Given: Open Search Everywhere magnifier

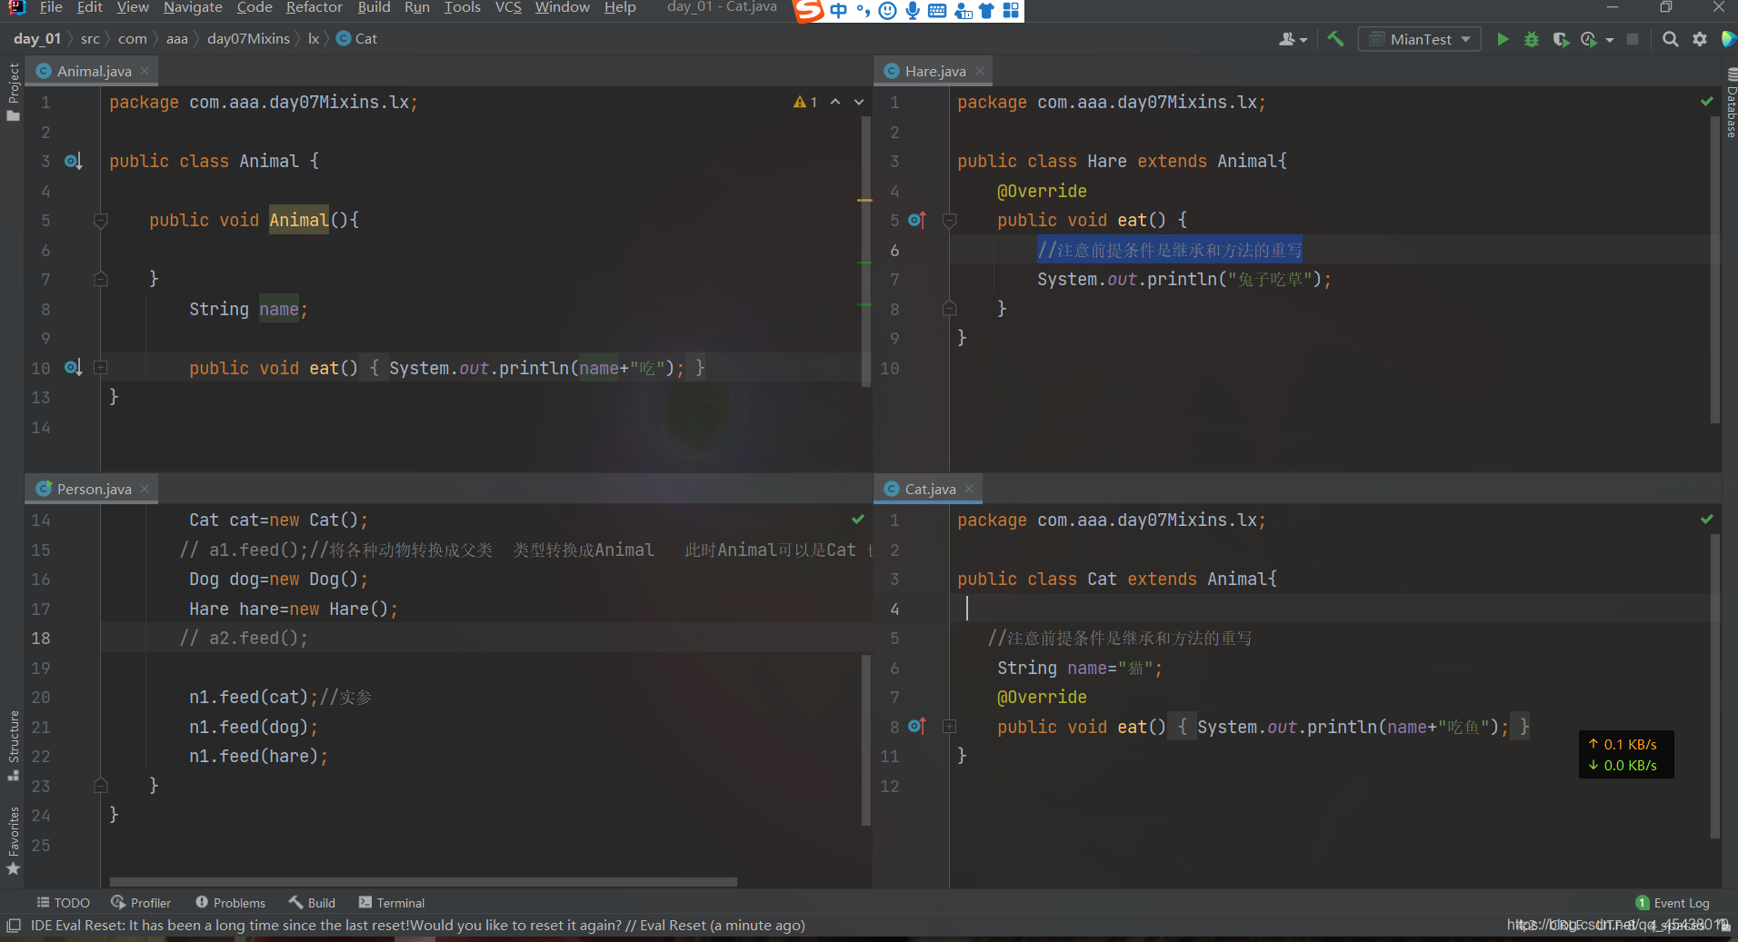Looking at the screenshot, I should 1670,39.
